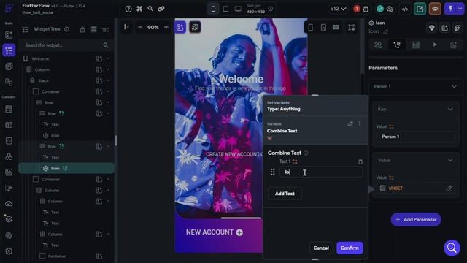Select the Welcome page tree row
The width and height of the screenshot is (467, 263).
point(66,58)
